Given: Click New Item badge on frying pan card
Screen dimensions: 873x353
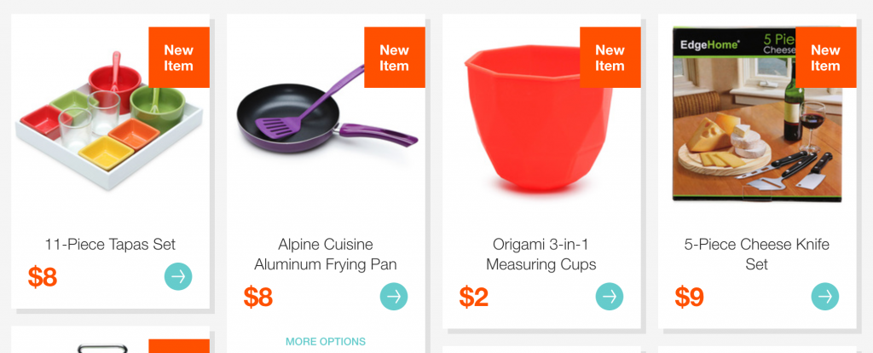Looking at the screenshot, I should pyautogui.click(x=394, y=57).
